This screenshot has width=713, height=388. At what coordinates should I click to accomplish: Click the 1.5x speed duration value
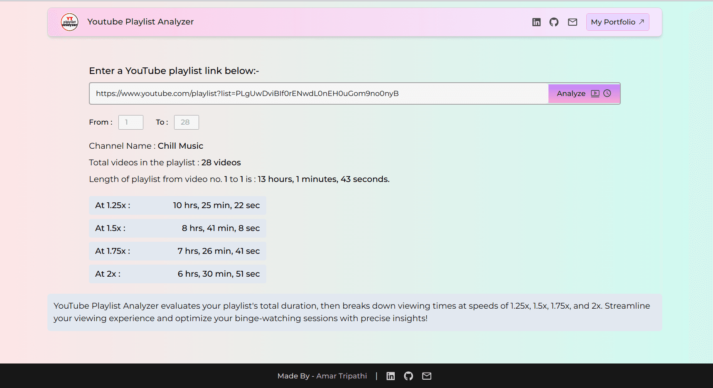221,228
